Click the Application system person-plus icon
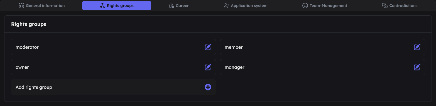Image resolution: width=436 pixels, height=106 pixels. pyautogui.click(x=226, y=6)
